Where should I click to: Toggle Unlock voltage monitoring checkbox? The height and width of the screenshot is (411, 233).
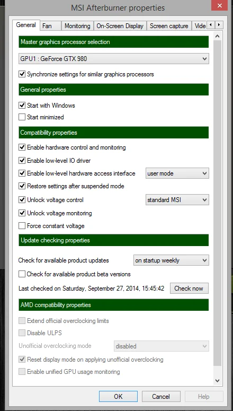[22, 213]
